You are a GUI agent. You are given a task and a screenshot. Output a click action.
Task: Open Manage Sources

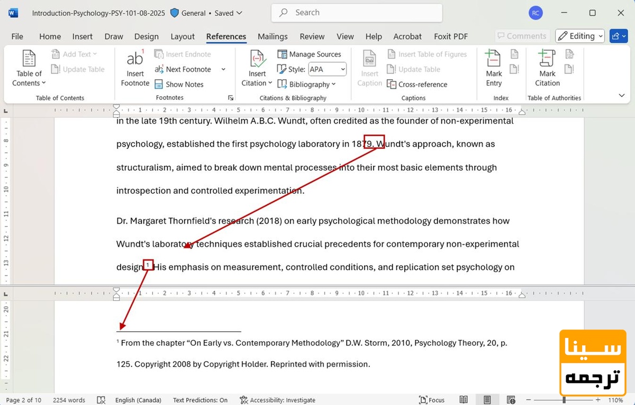(x=309, y=54)
